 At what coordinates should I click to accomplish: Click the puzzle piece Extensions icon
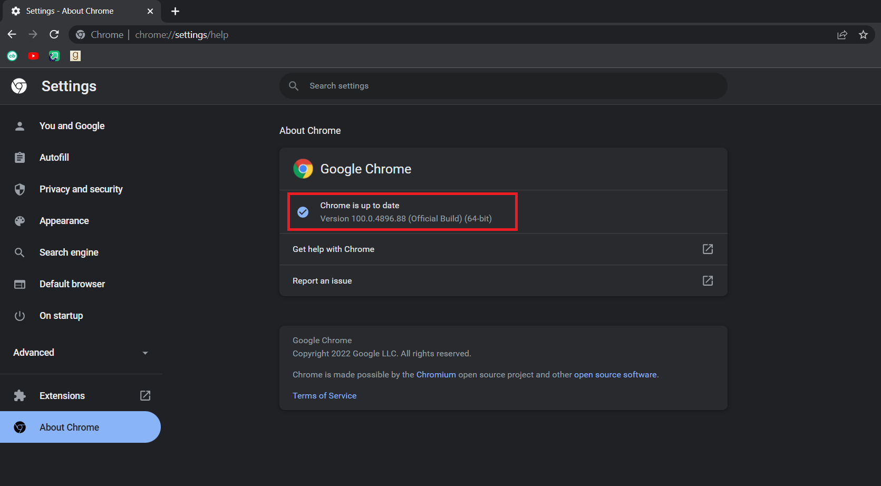pyautogui.click(x=20, y=396)
